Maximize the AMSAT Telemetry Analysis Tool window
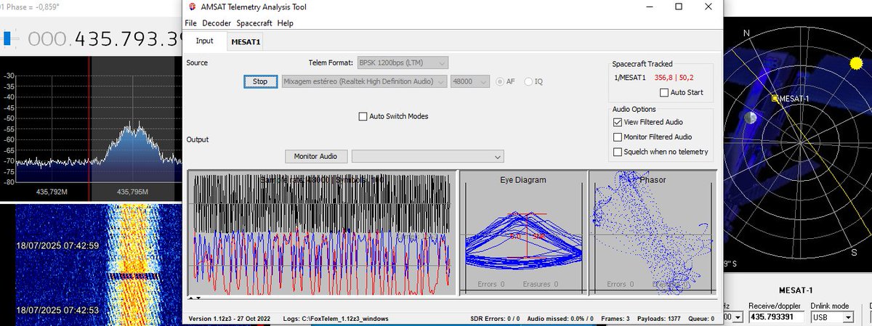This screenshot has width=872, height=326. pos(678,7)
